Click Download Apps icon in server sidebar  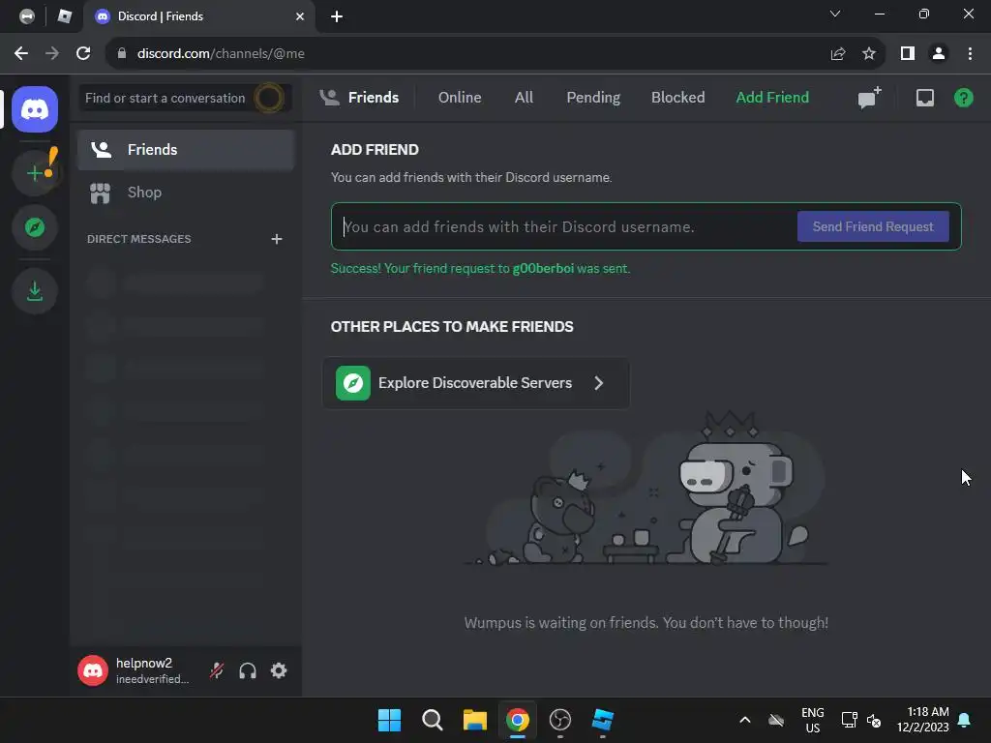click(35, 291)
